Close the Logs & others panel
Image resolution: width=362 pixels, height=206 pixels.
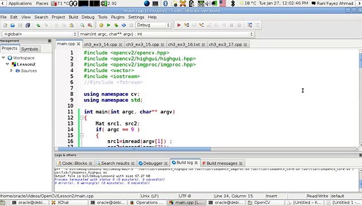(361, 155)
